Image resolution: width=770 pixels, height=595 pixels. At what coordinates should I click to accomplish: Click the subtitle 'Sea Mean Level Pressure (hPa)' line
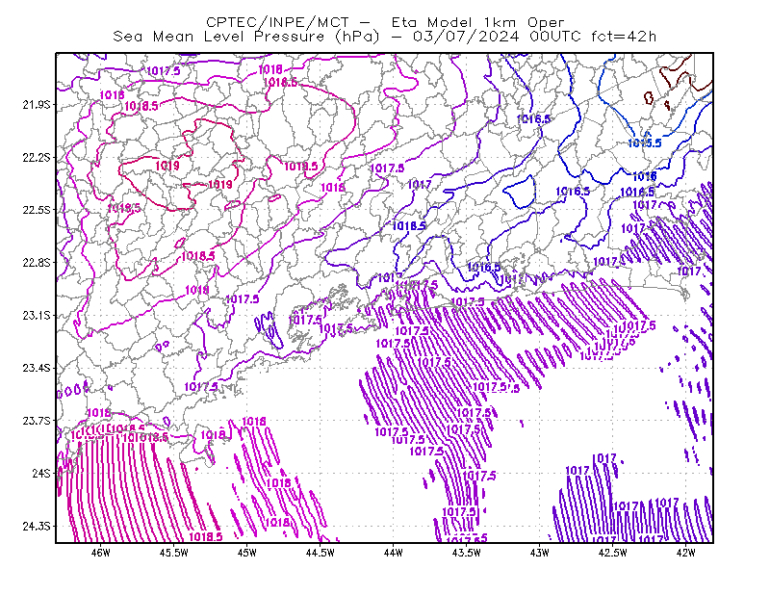tap(384, 37)
